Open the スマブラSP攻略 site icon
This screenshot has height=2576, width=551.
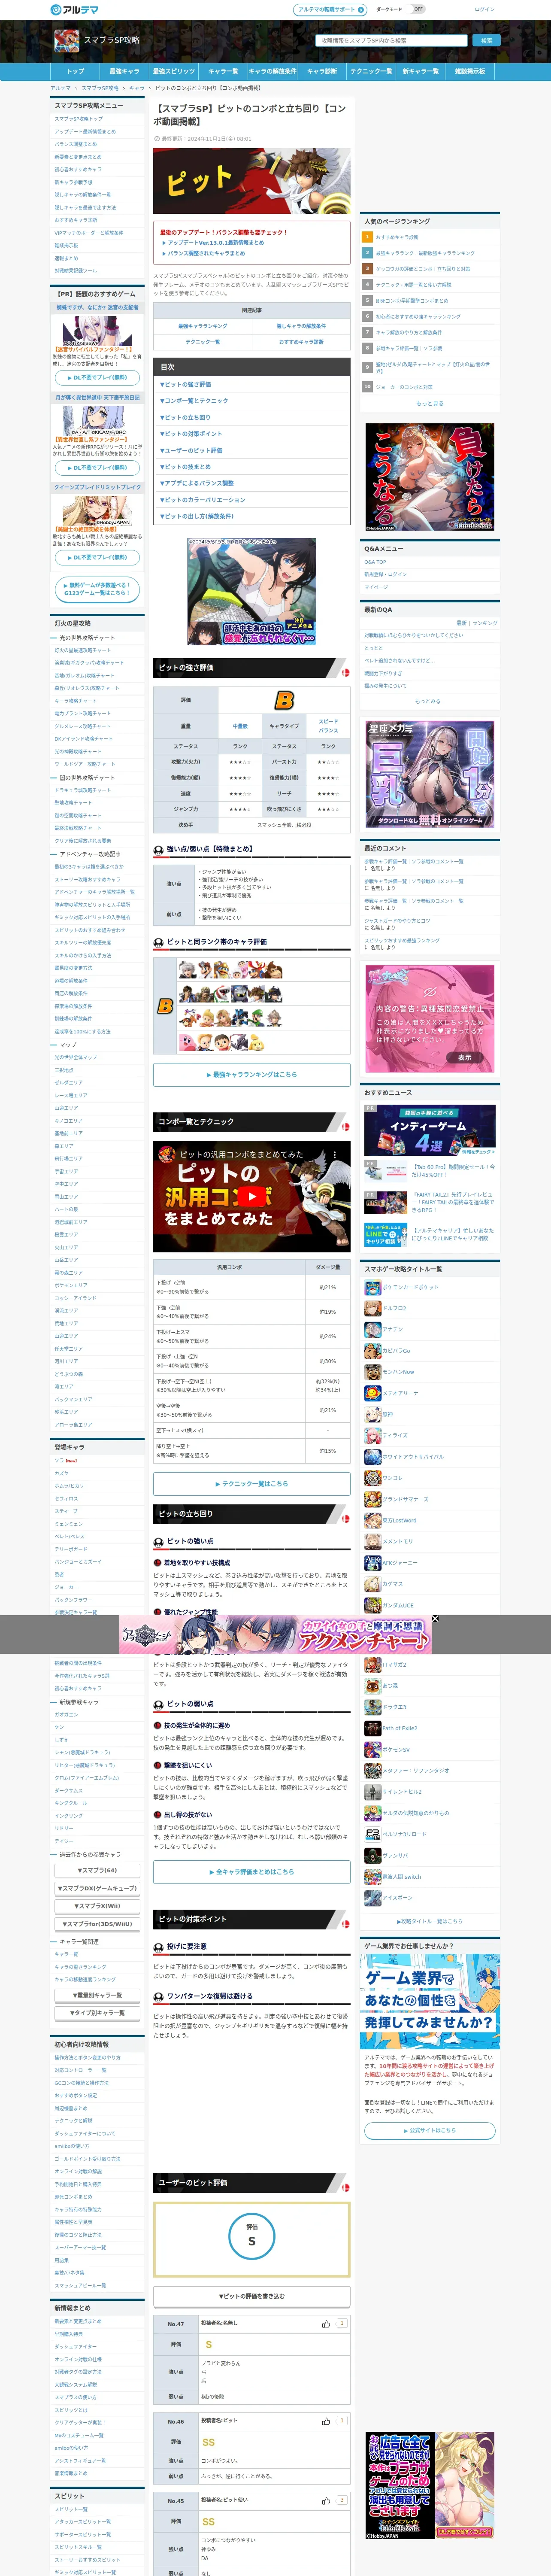point(66,41)
